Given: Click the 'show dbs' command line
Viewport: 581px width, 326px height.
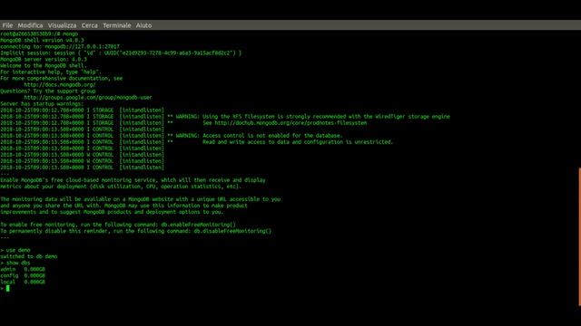Looking at the screenshot, I should (15, 263).
